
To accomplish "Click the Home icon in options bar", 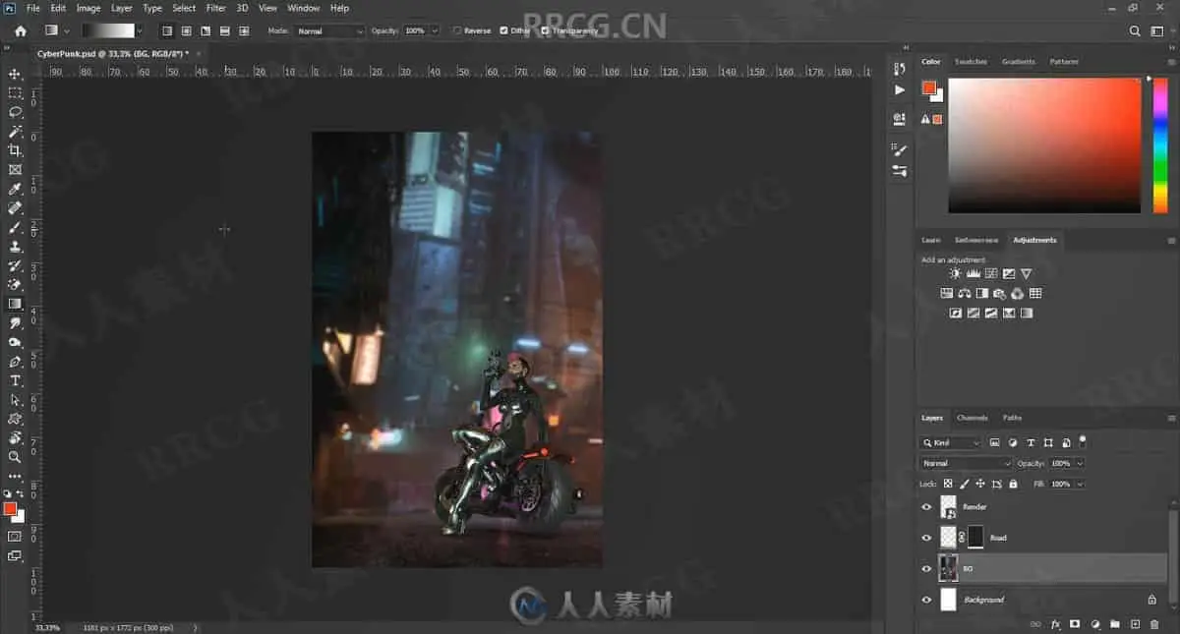I will [x=20, y=30].
